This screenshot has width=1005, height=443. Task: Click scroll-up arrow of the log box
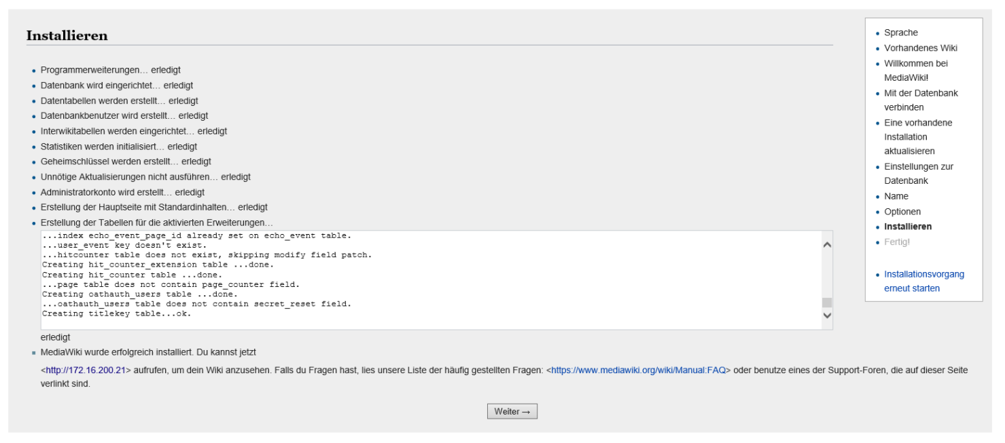pos(827,244)
